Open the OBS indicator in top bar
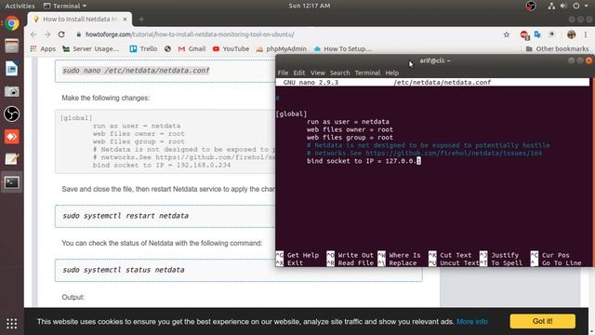 click(x=531, y=6)
